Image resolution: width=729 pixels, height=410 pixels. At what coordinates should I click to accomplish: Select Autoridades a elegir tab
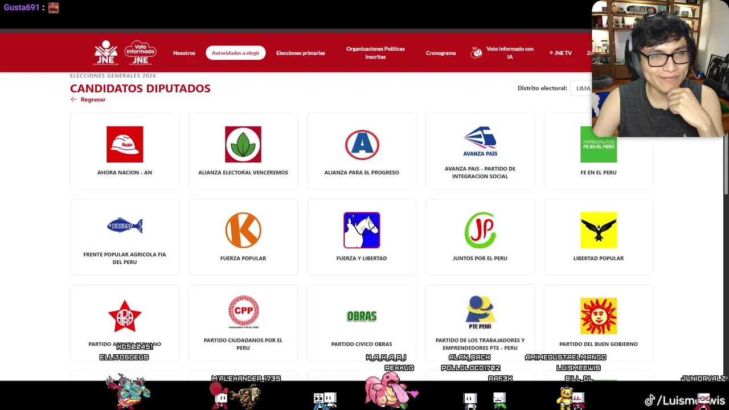tap(235, 53)
